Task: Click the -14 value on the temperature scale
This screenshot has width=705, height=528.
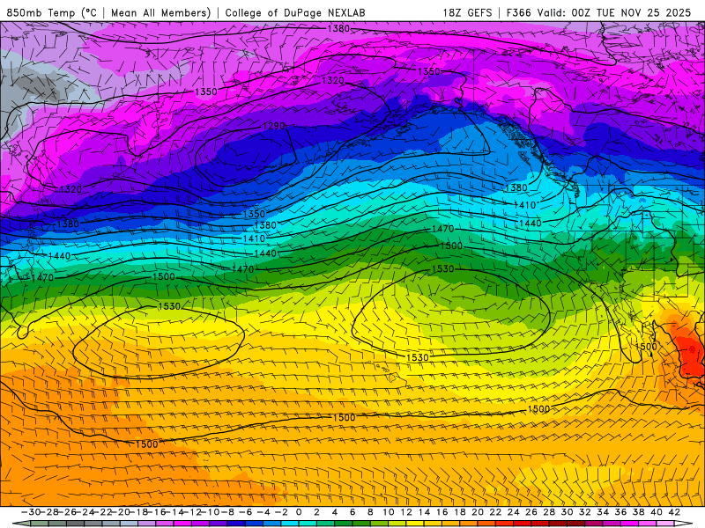Action: coord(174,512)
